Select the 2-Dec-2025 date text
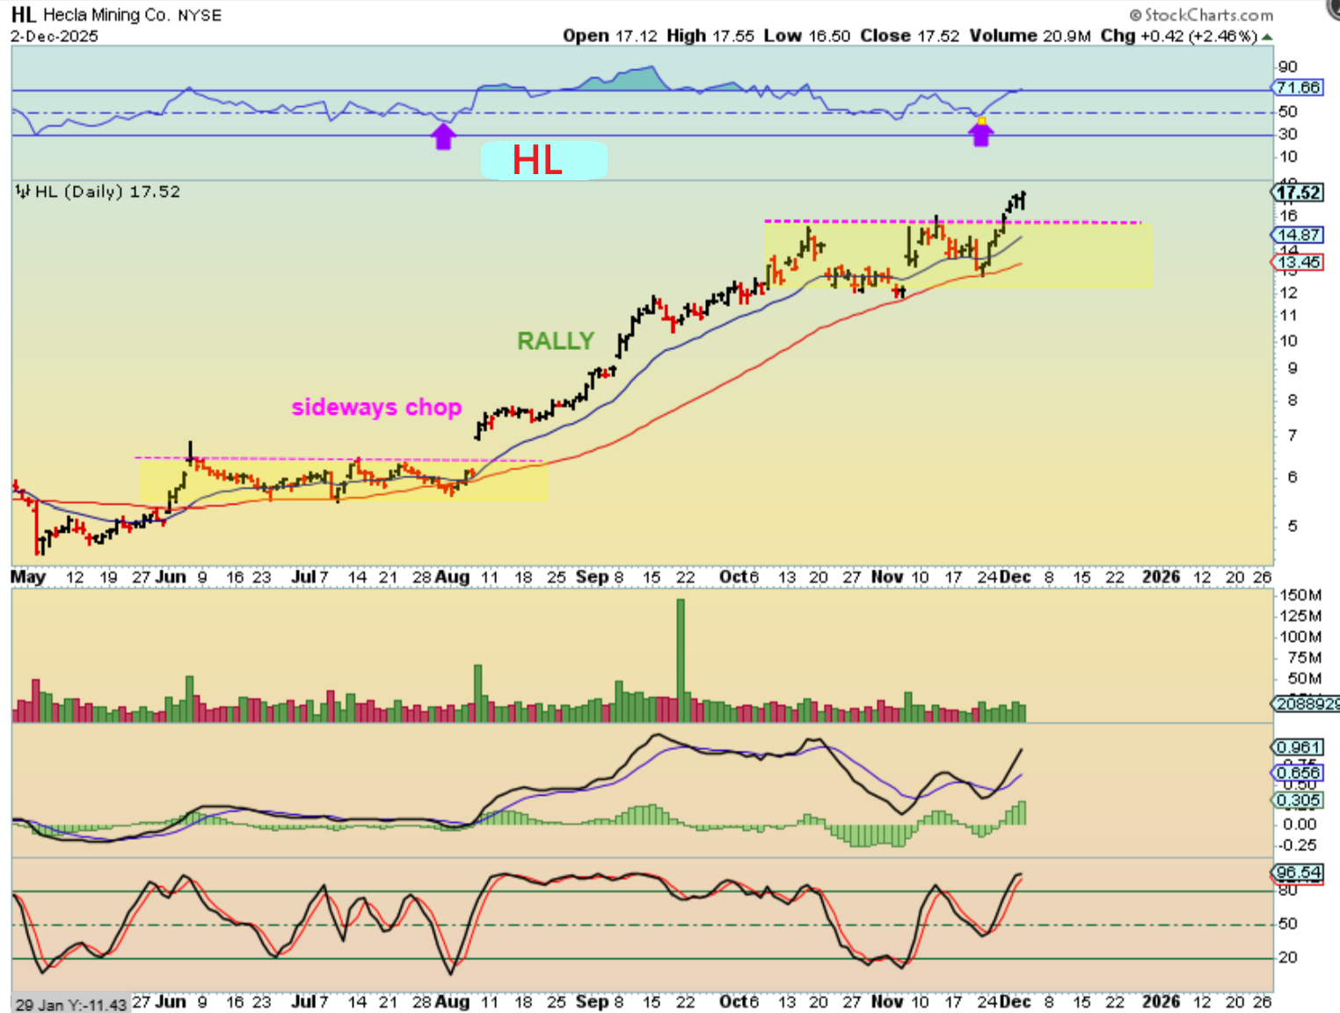 (55, 37)
